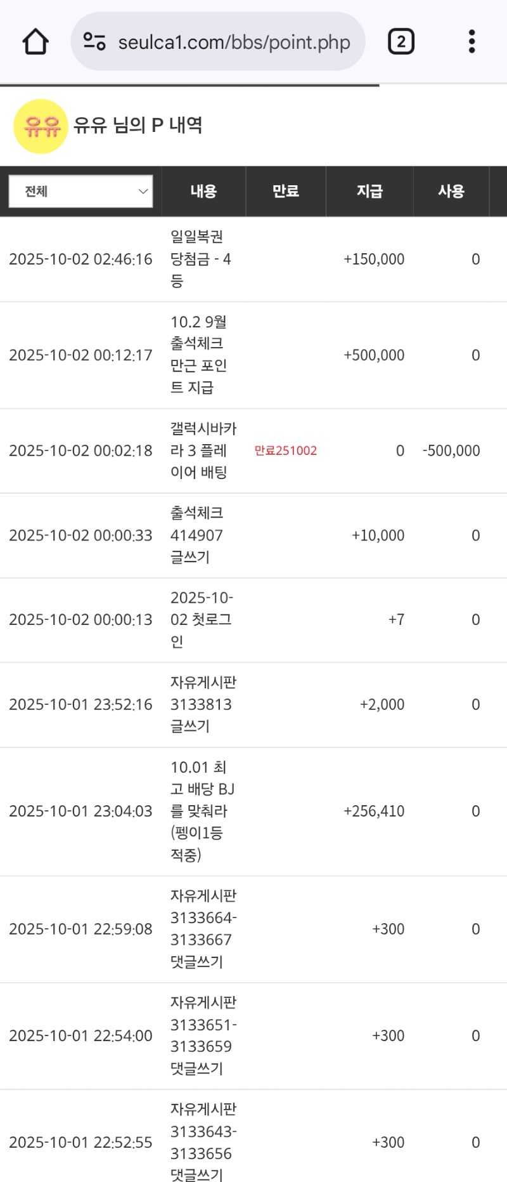Open the site info icon in address bar
The image size is (507, 1182).
(94, 42)
